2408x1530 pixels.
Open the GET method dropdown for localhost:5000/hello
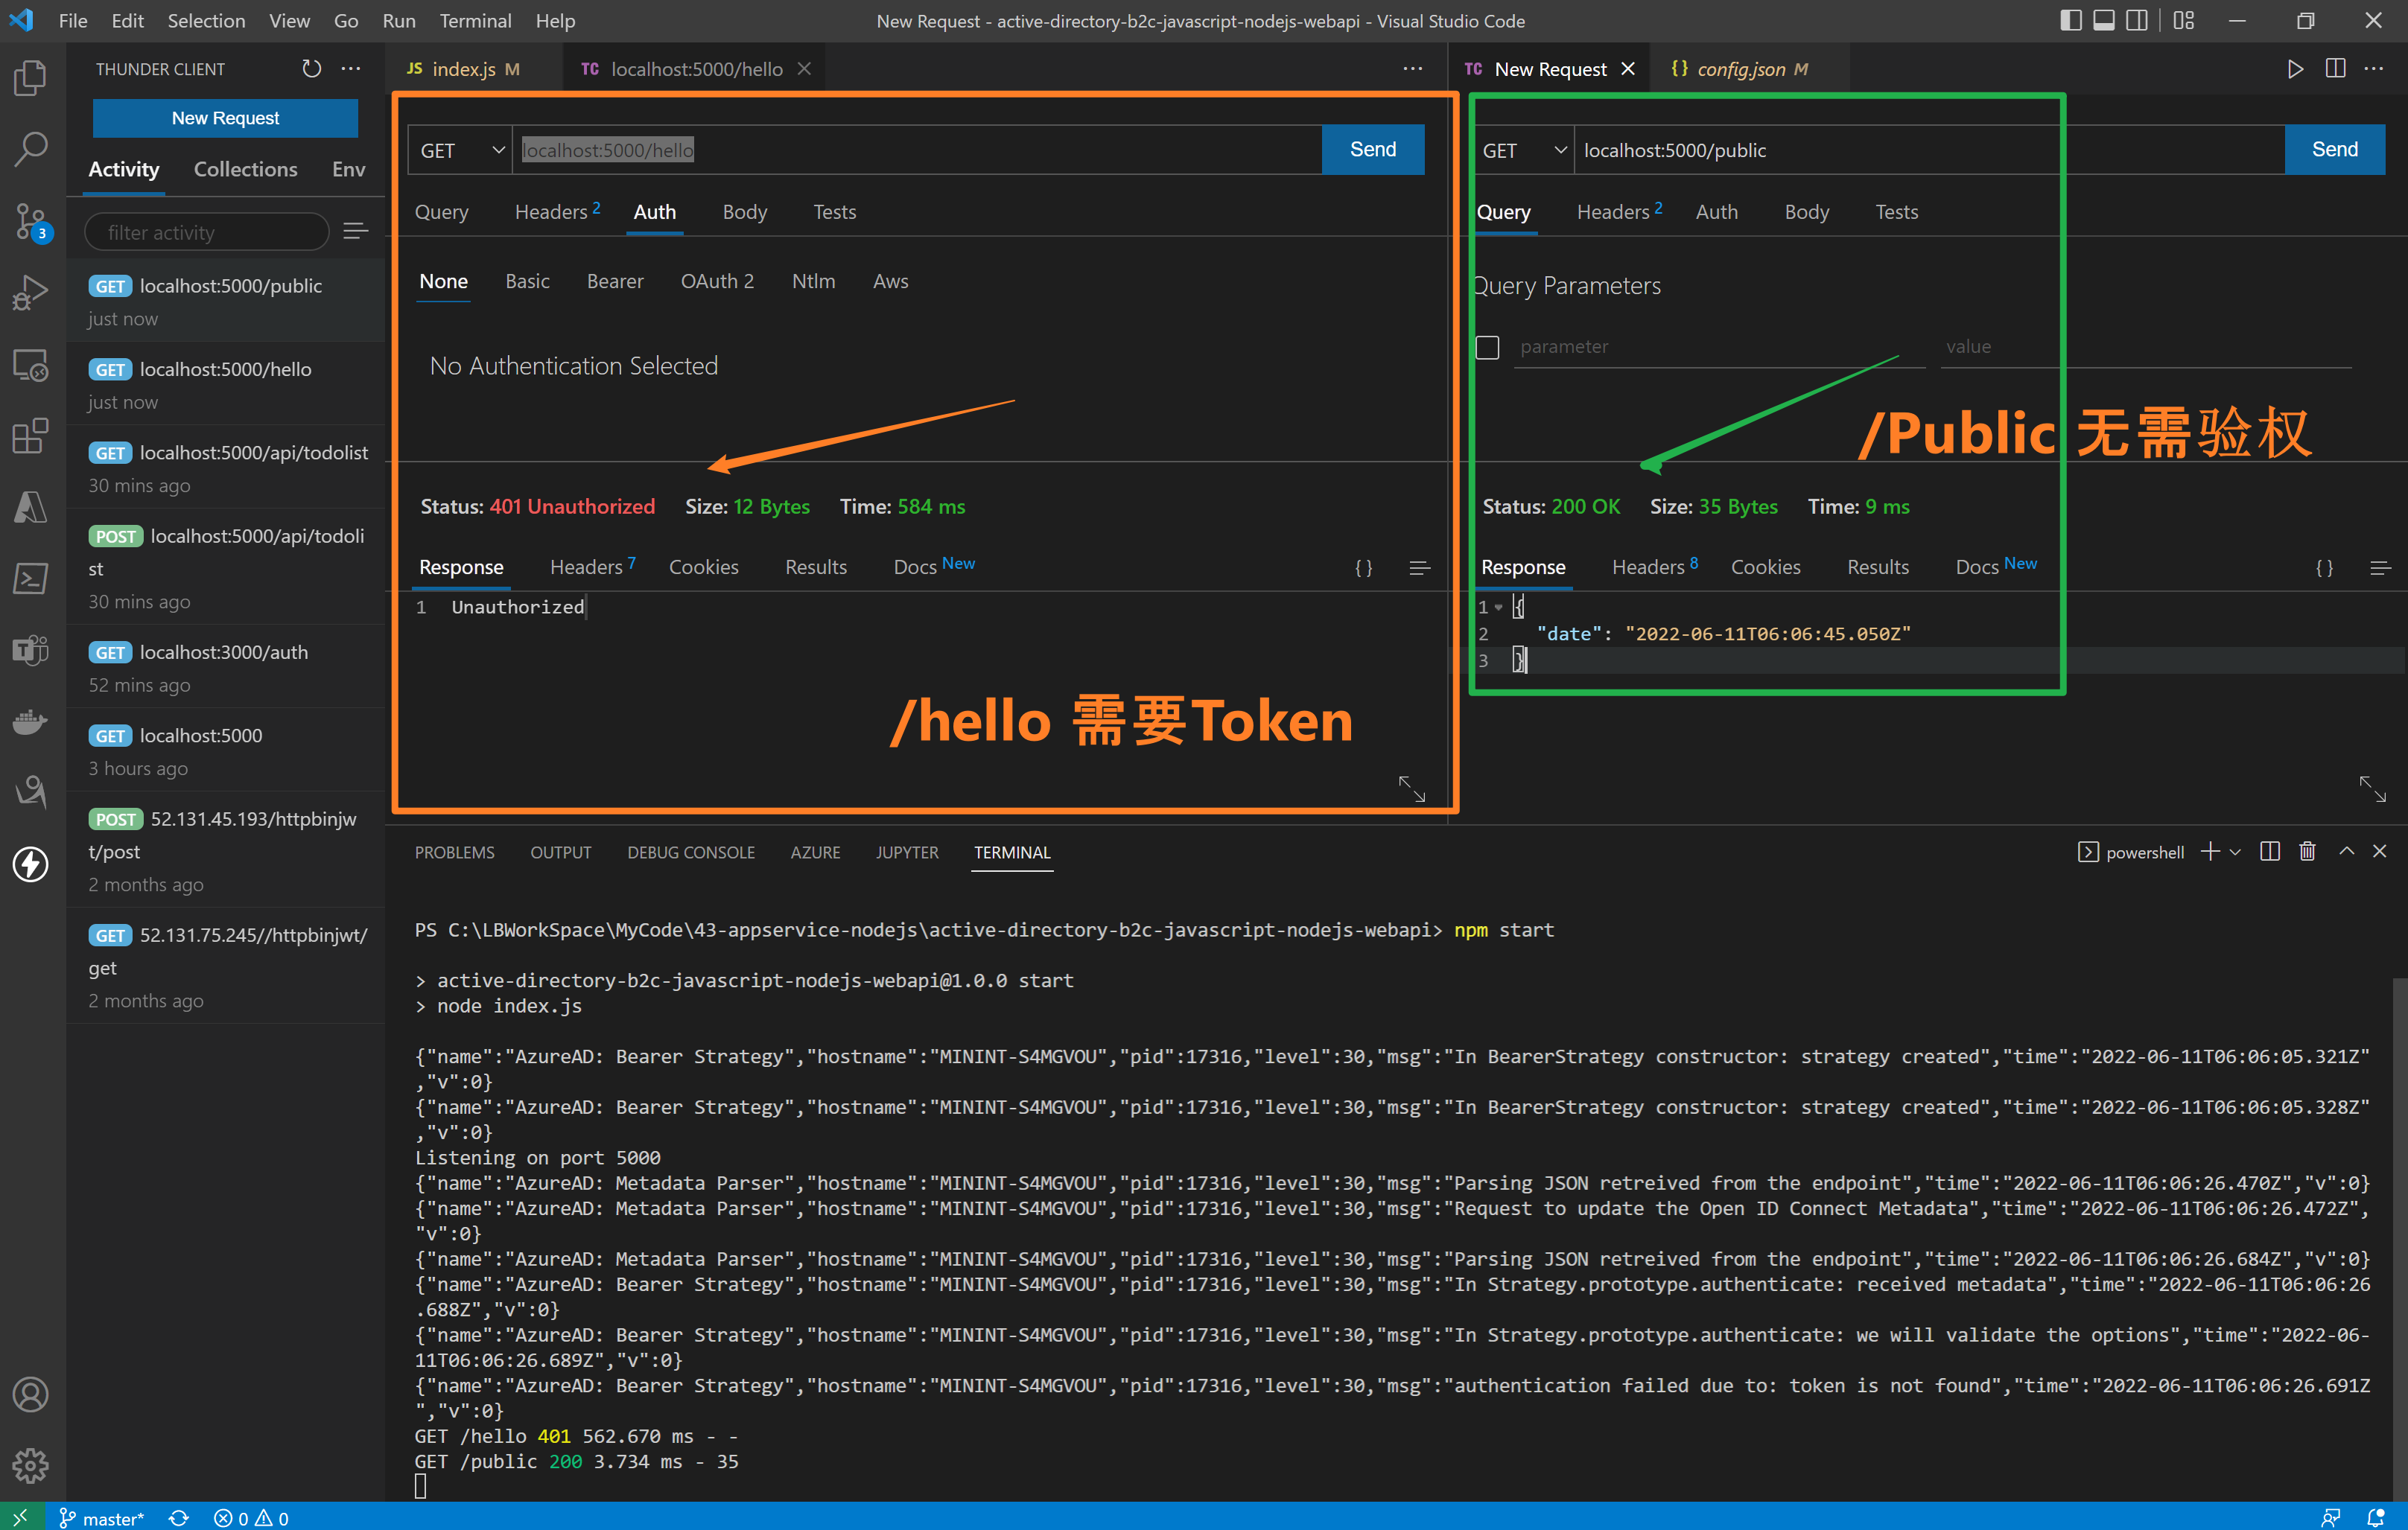[461, 150]
